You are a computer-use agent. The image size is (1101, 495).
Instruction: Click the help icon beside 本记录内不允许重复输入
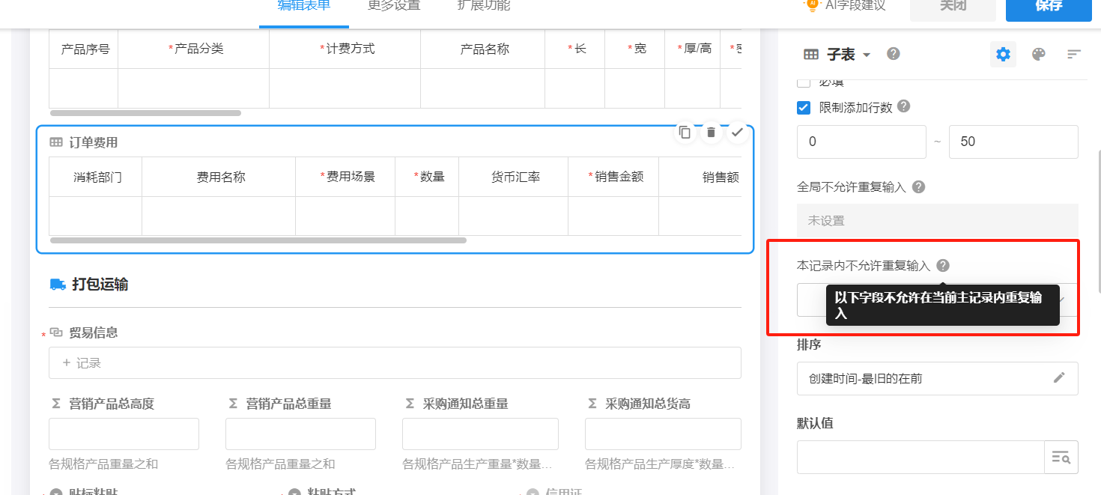[x=943, y=264]
